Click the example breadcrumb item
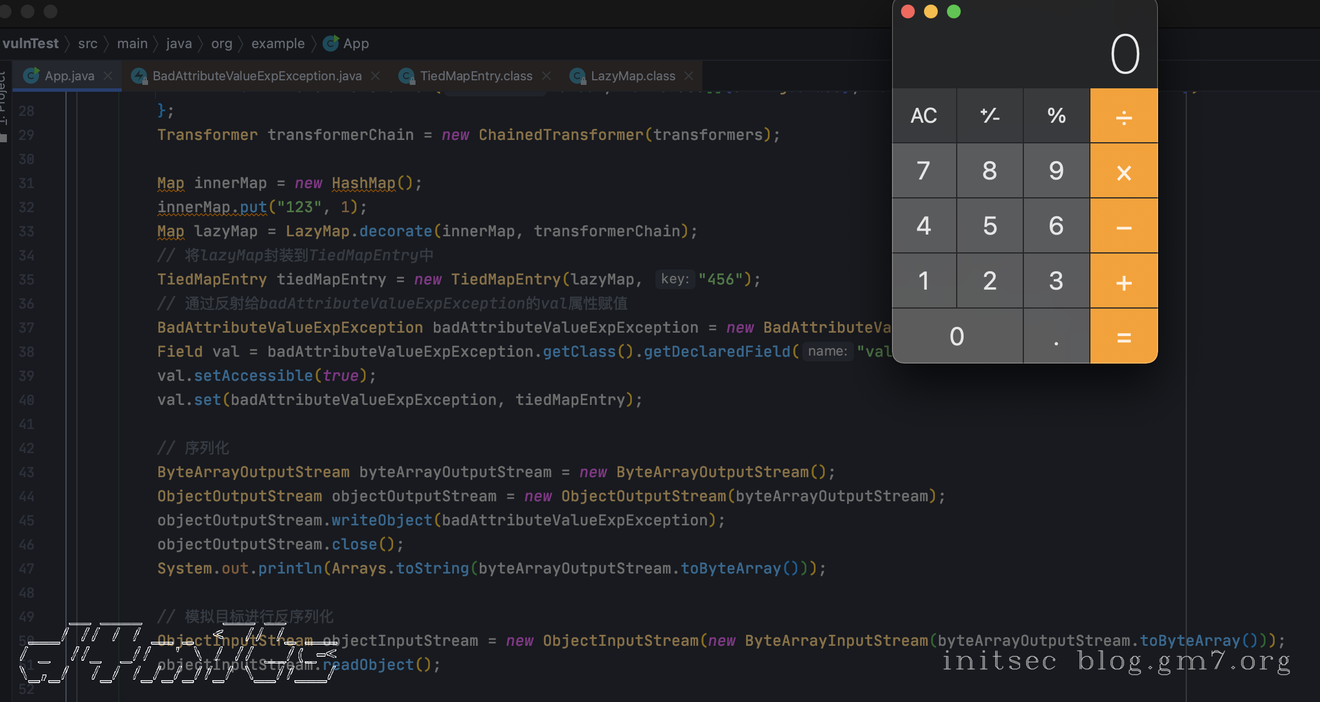This screenshot has width=1320, height=702. coord(278,44)
